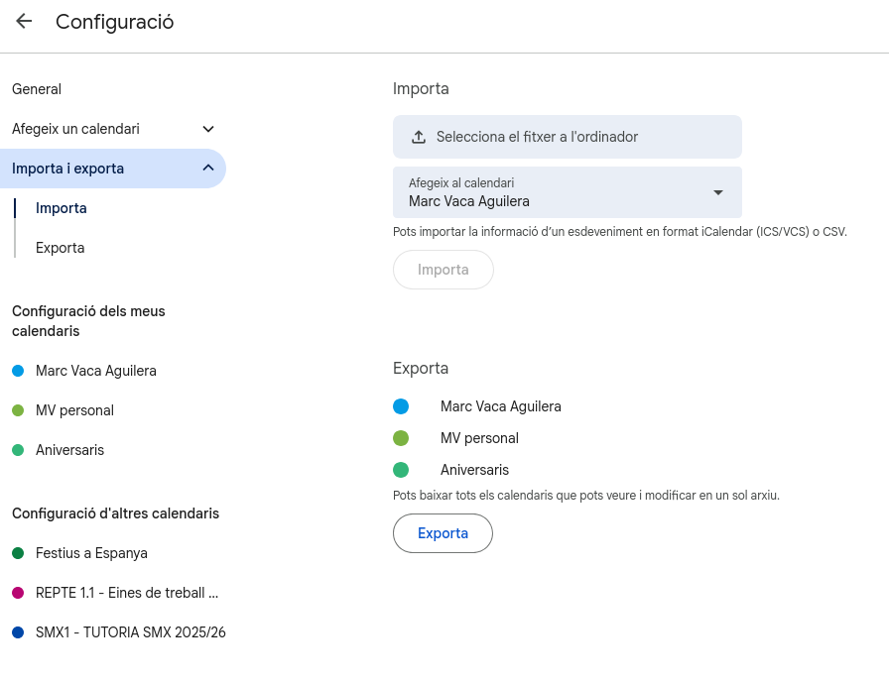Select the Exporta submenu item

click(x=60, y=248)
